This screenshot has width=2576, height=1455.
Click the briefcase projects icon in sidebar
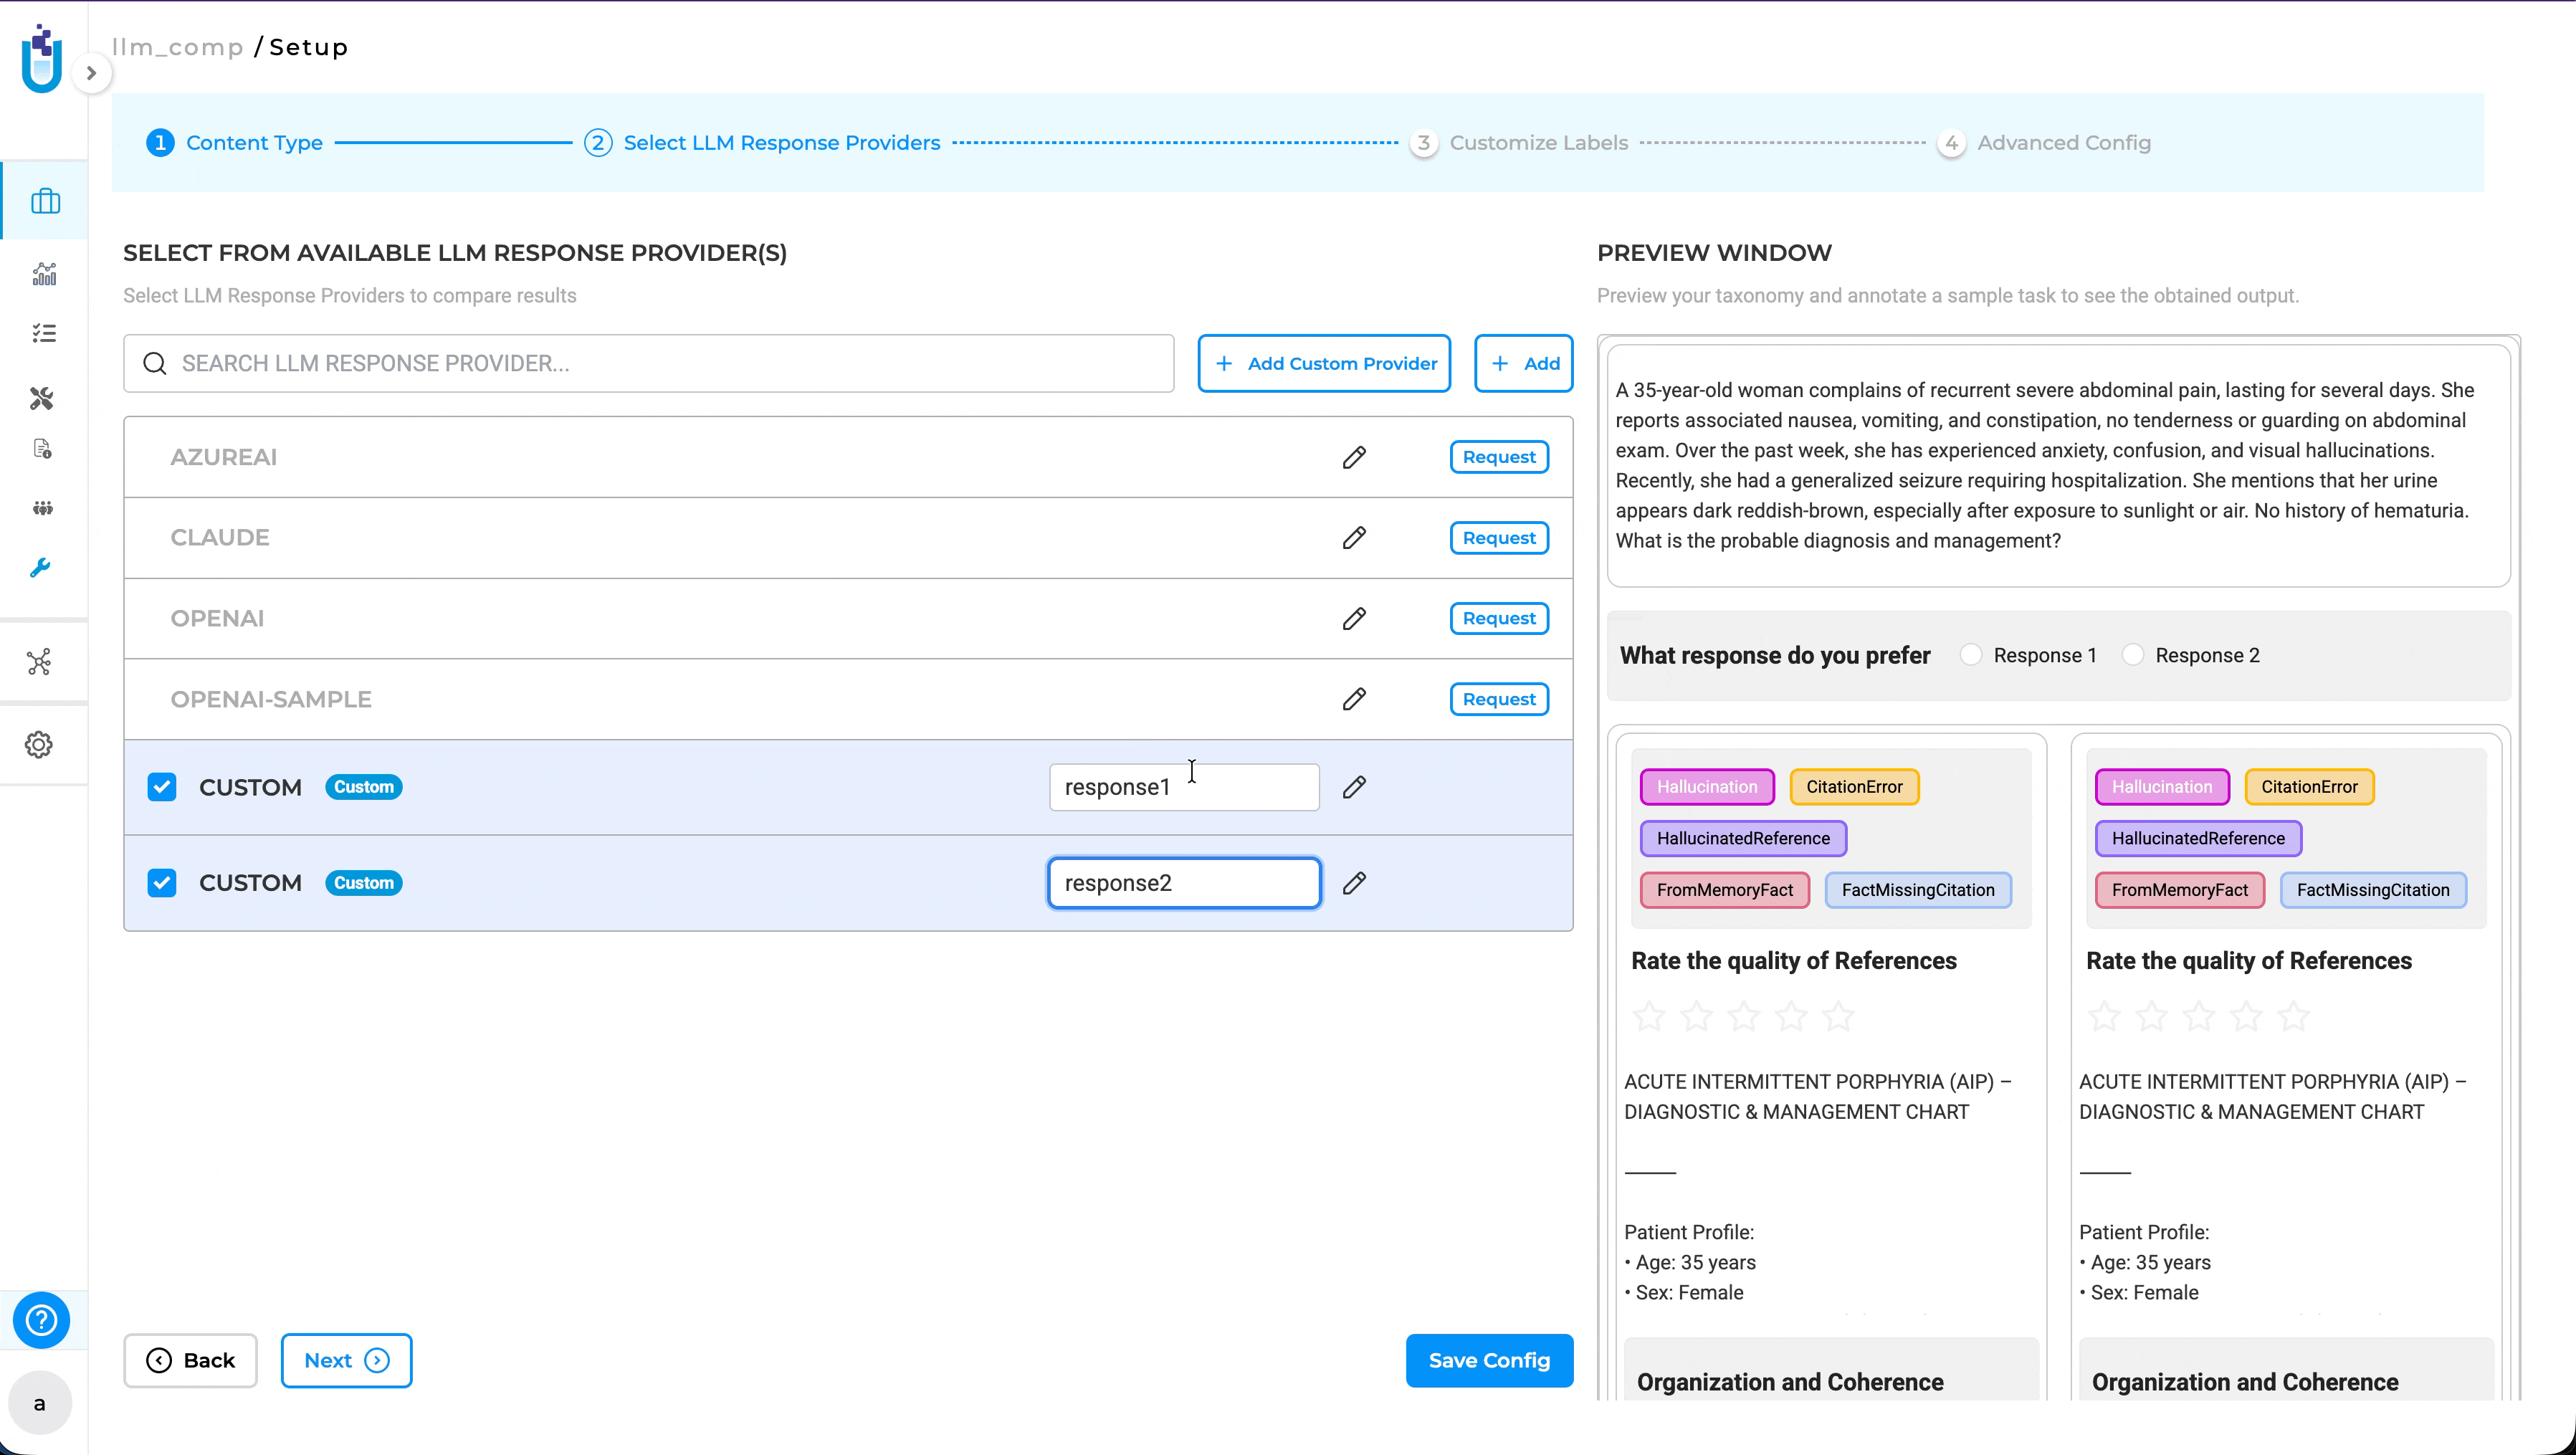(45, 201)
